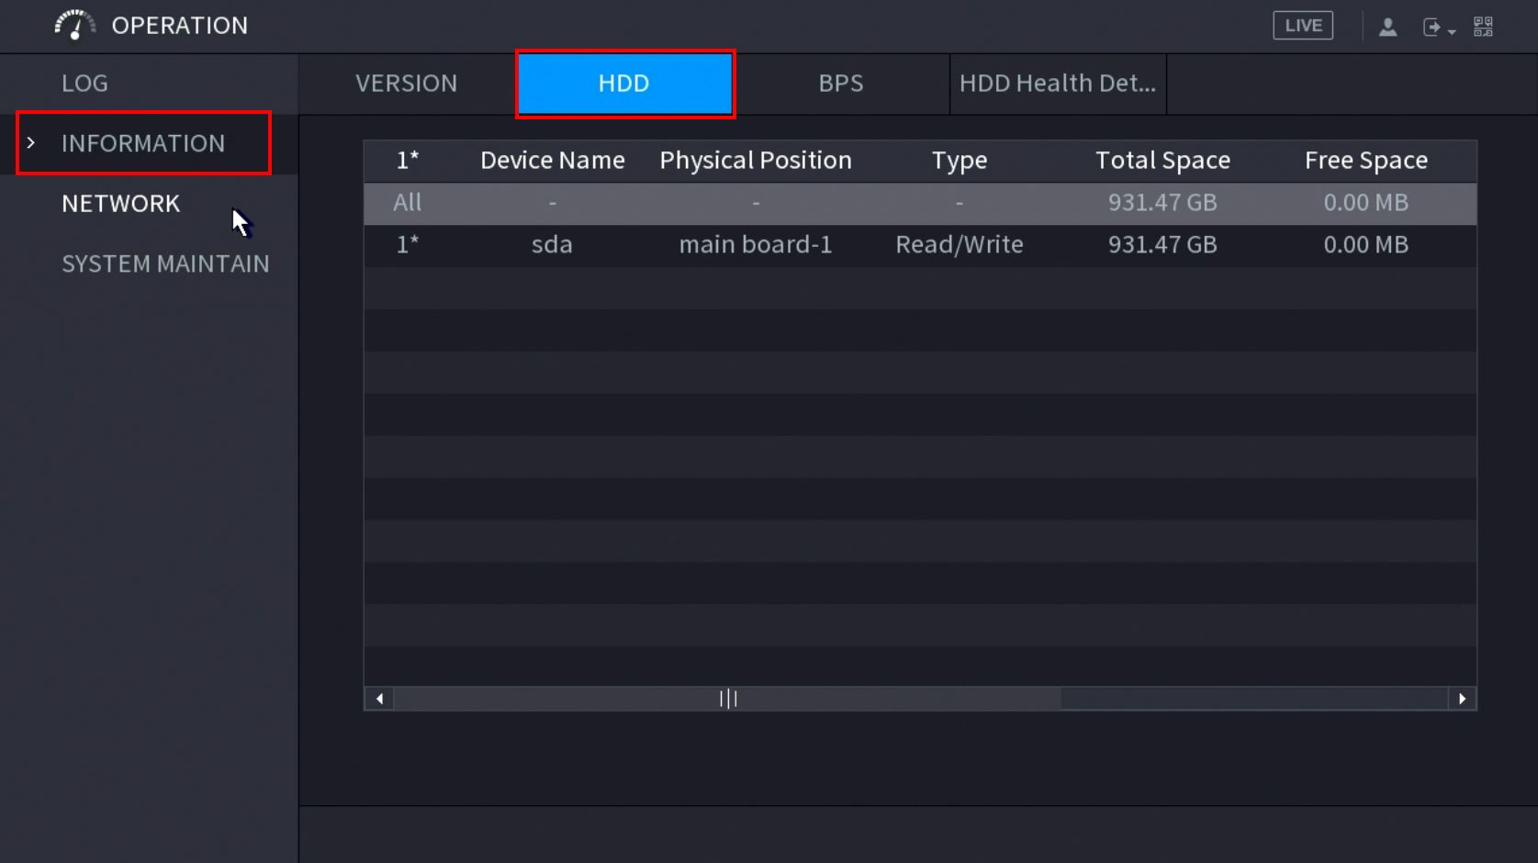This screenshot has height=863, width=1538.
Task: Open NETWORK in the sidebar
Action: pos(120,204)
